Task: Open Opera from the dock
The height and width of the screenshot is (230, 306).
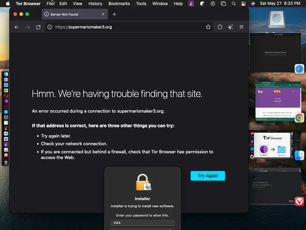Action: coord(6,96)
